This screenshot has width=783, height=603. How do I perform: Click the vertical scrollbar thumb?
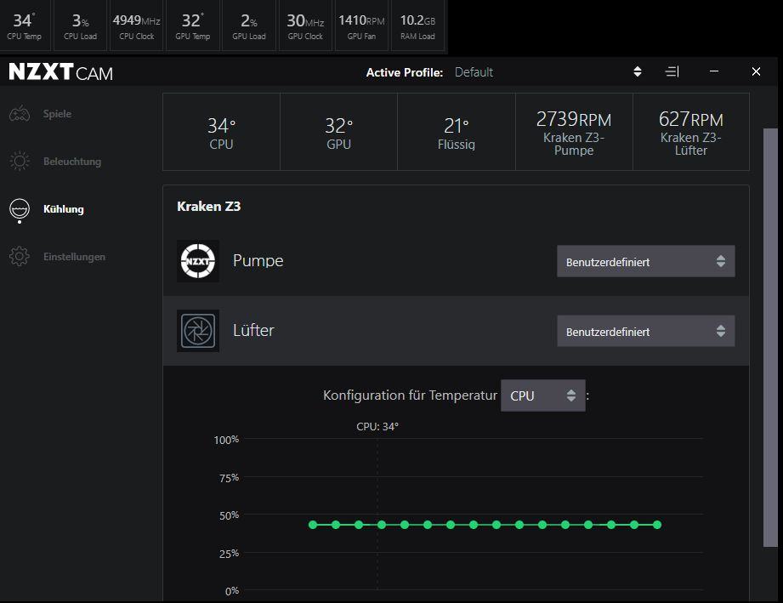[770, 337]
